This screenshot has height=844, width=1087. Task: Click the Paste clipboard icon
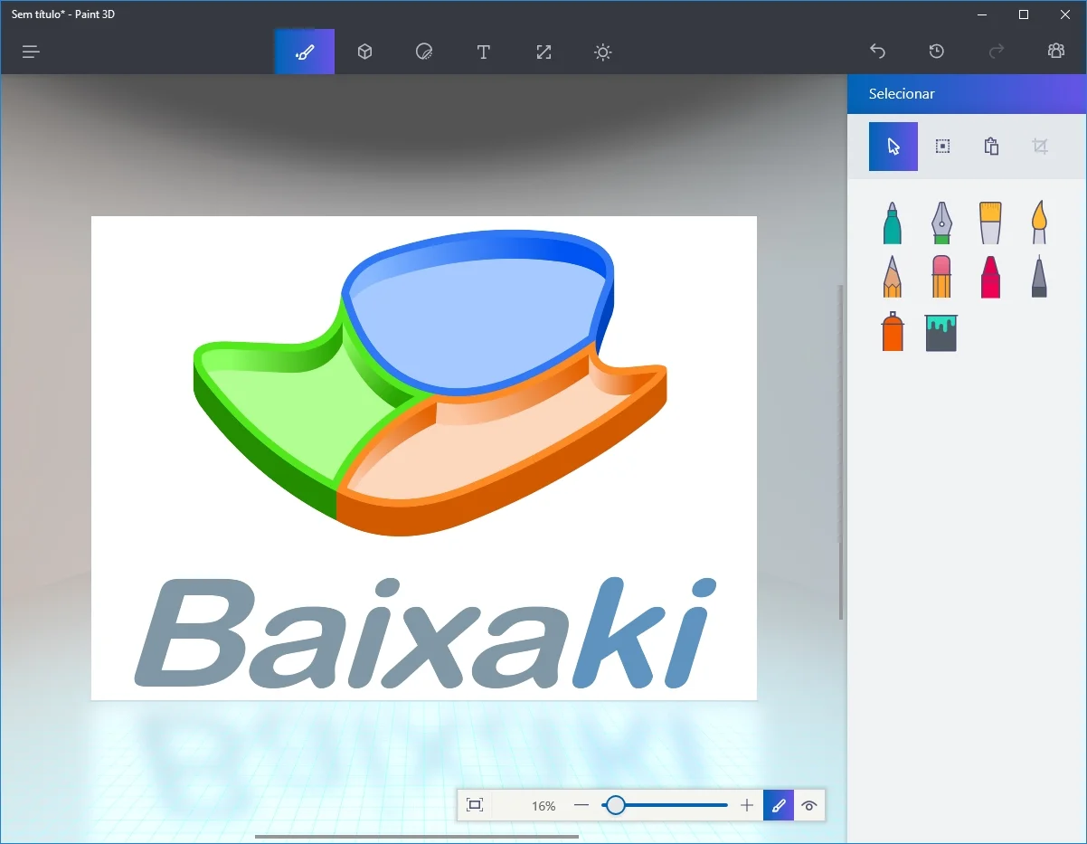991,147
